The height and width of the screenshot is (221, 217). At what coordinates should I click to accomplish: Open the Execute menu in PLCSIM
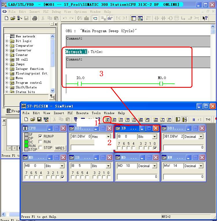(x=82, y=113)
